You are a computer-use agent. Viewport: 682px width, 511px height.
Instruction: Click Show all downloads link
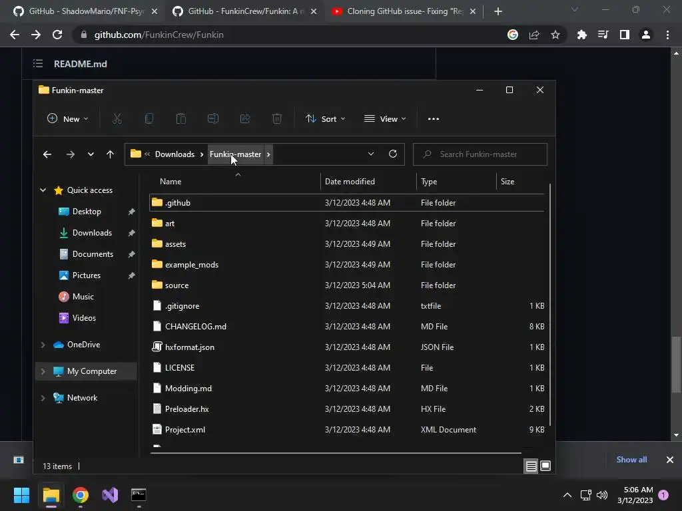pos(631,460)
